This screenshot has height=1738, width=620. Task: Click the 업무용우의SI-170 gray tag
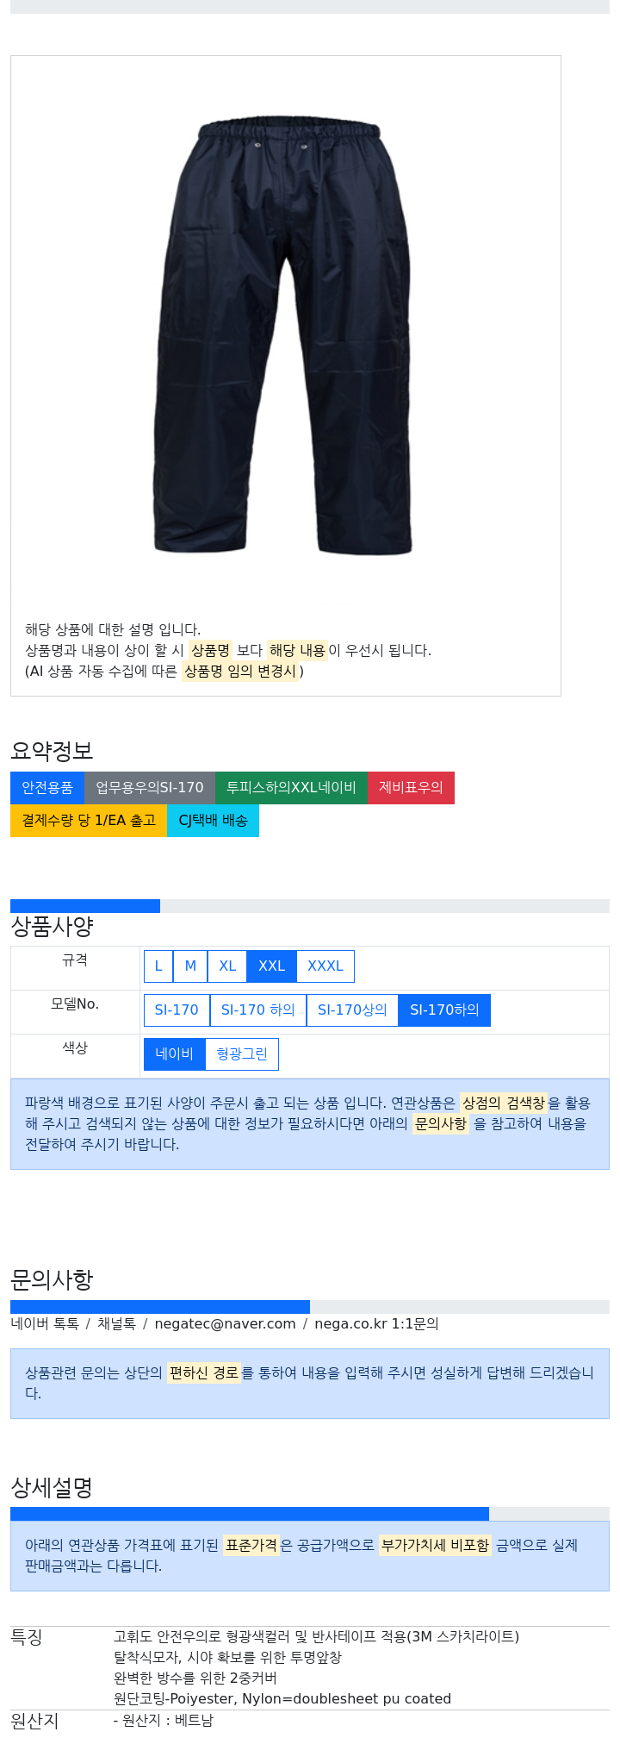pos(150,788)
